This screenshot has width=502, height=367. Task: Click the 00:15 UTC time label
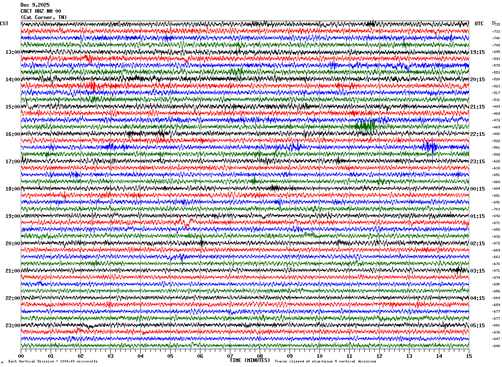478,189
